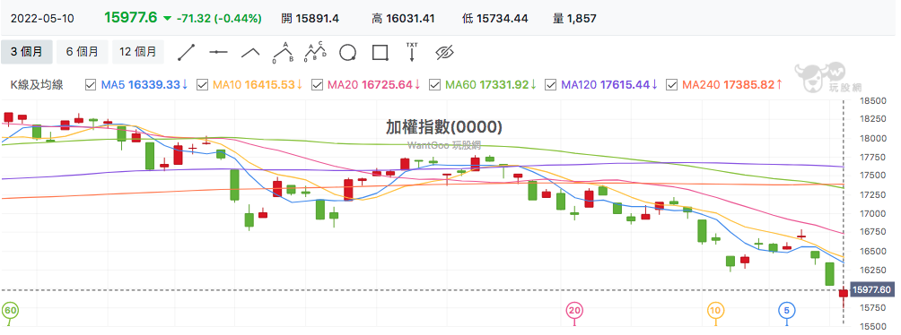Select the TXT text annotation tool

[412, 52]
